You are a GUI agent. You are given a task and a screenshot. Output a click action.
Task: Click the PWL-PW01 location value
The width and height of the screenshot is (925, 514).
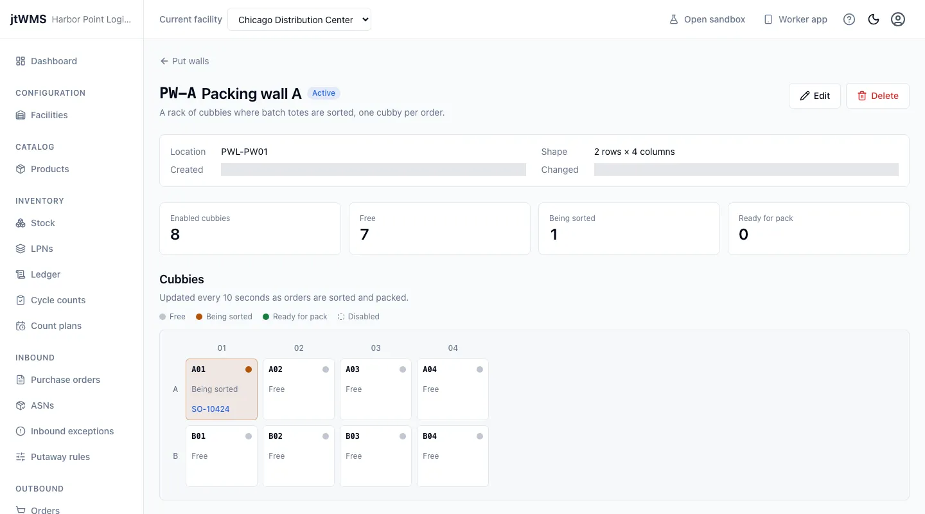(244, 152)
